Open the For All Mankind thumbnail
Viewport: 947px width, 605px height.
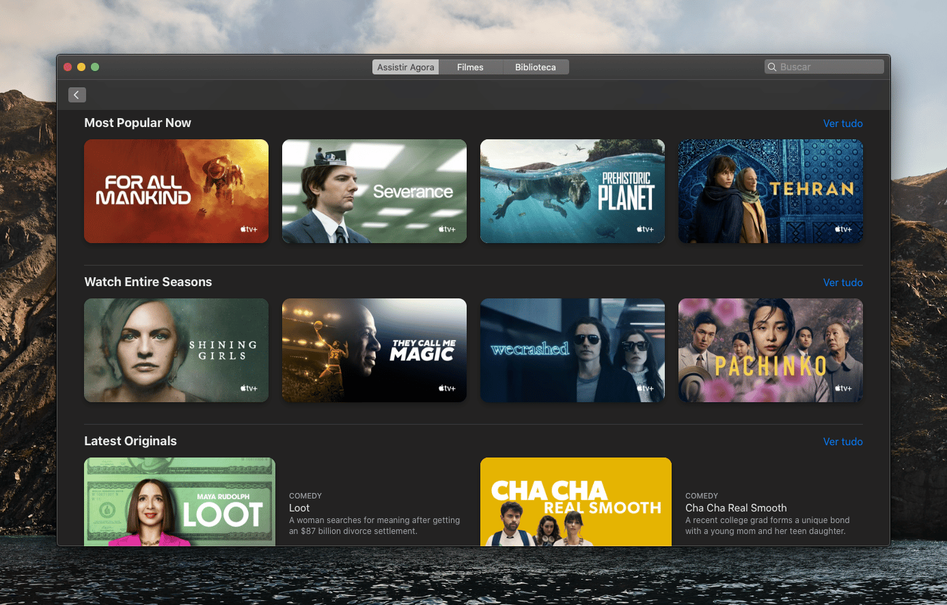point(176,191)
